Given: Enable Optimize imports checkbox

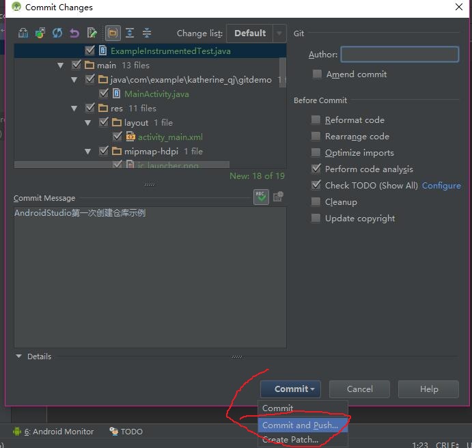Looking at the screenshot, I should tap(316, 152).
